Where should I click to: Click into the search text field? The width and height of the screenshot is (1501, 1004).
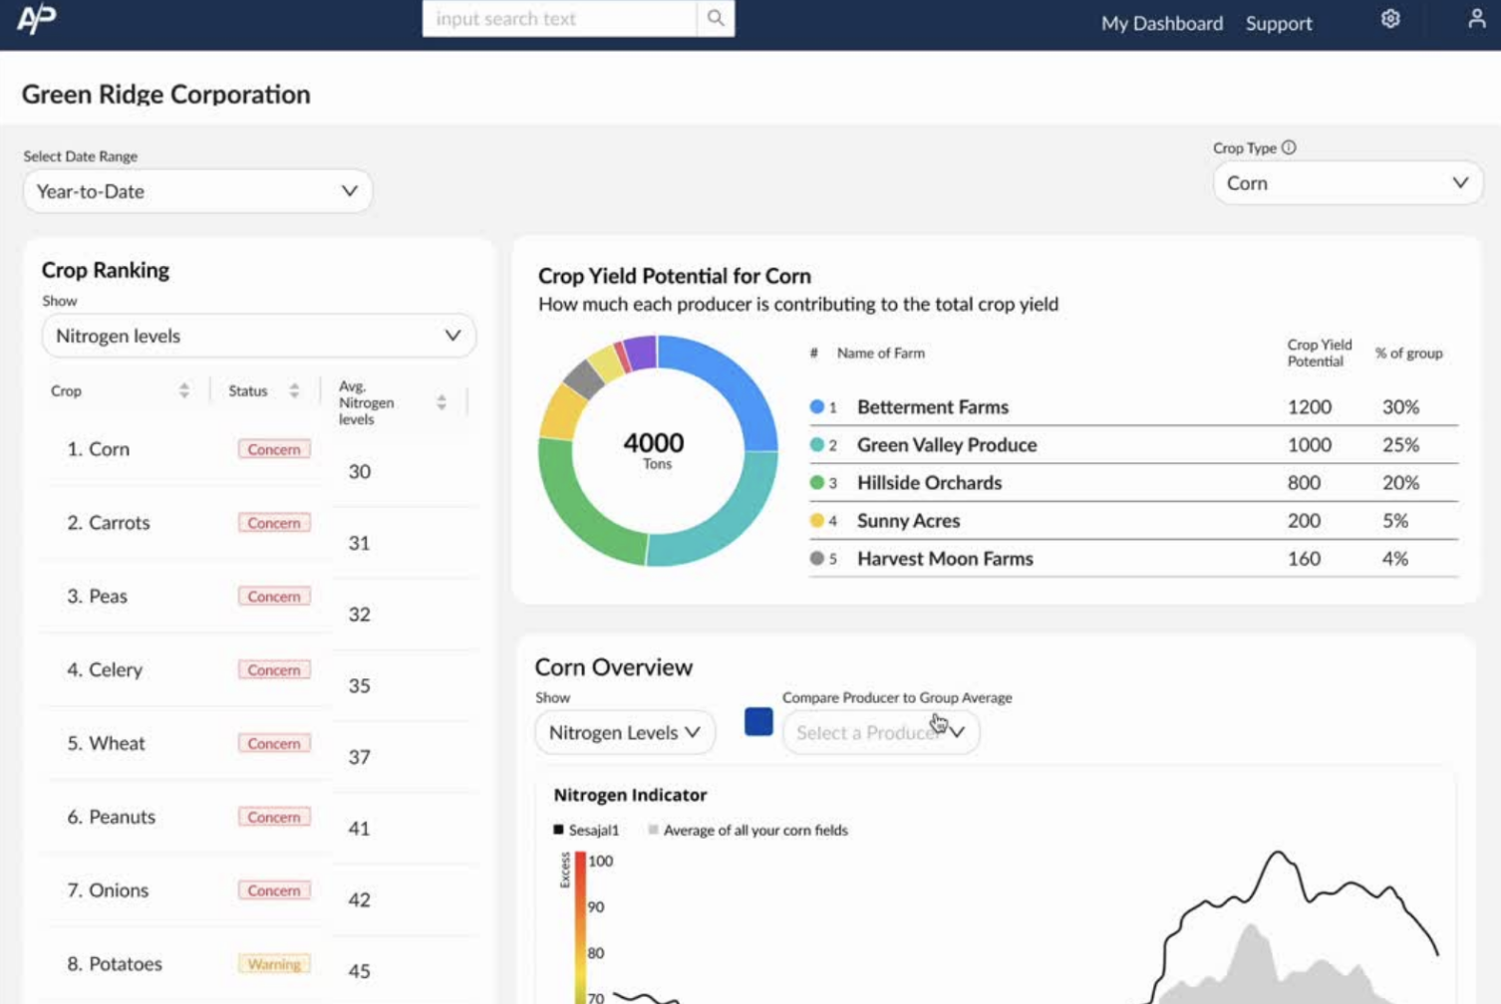pyautogui.click(x=558, y=19)
